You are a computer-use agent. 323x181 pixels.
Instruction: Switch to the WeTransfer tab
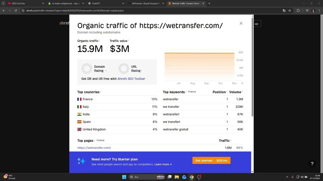146,4
